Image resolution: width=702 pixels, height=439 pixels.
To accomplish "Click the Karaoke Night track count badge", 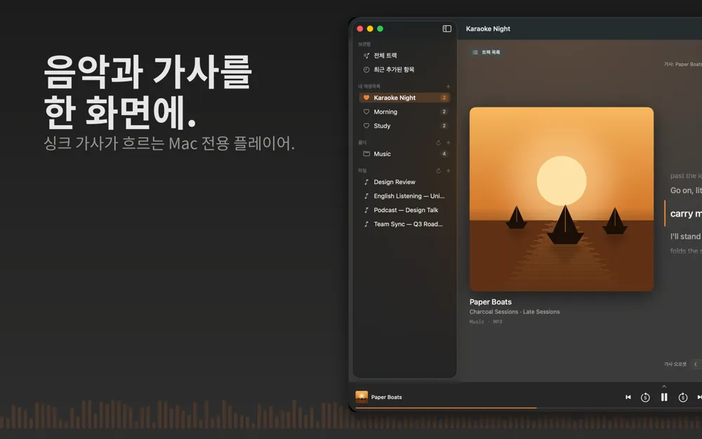I will tap(444, 98).
